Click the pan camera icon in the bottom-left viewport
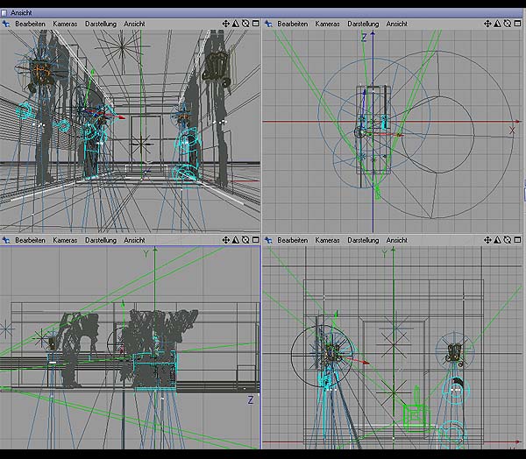The image size is (526, 459). tap(226, 240)
